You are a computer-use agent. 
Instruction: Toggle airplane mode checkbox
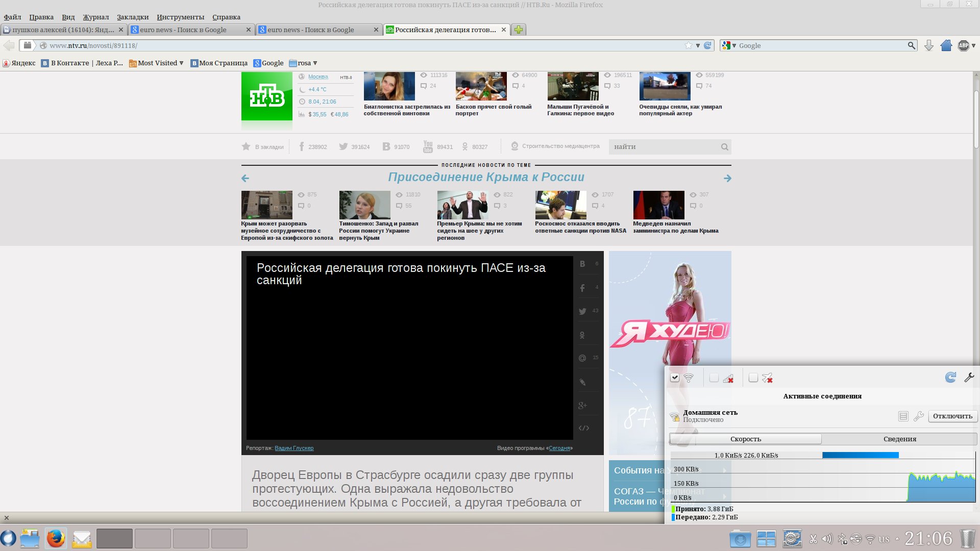tap(753, 378)
